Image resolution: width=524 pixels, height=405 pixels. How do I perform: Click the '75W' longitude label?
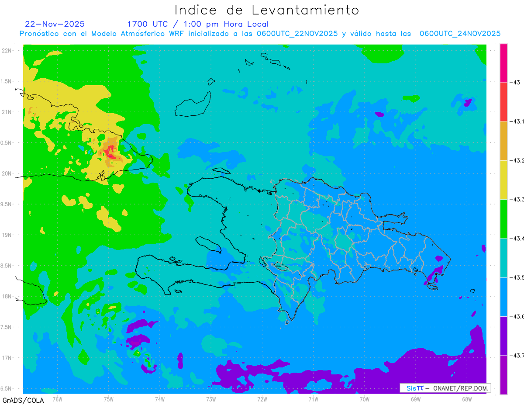tap(109, 399)
